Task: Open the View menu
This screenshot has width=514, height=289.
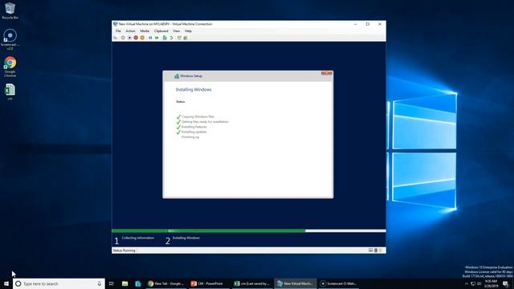Action: (177, 31)
